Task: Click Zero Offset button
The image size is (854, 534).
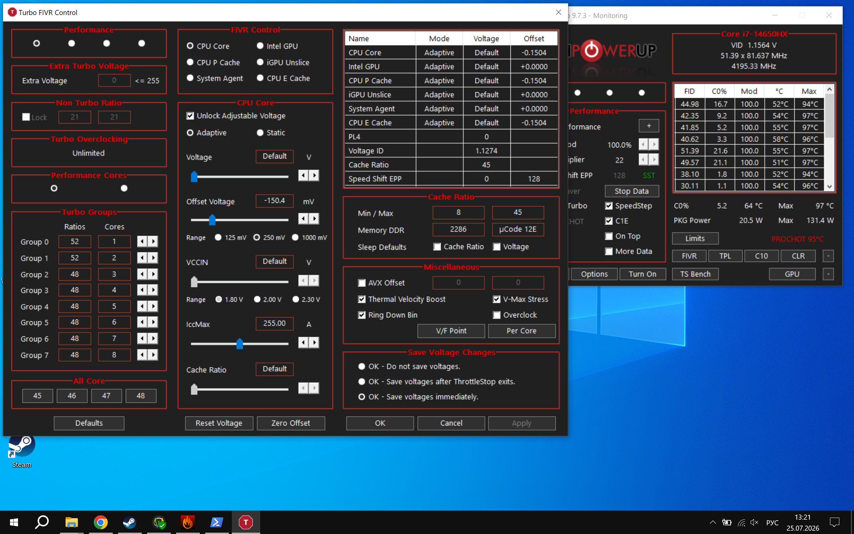Action: pyautogui.click(x=291, y=423)
